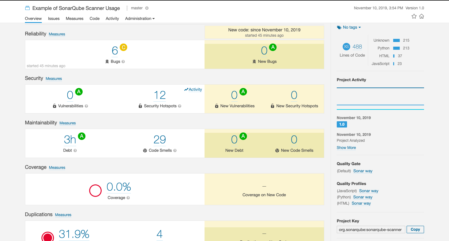Click the red duplications rating indicator
The height and width of the screenshot is (241, 449).
pos(48,237)
